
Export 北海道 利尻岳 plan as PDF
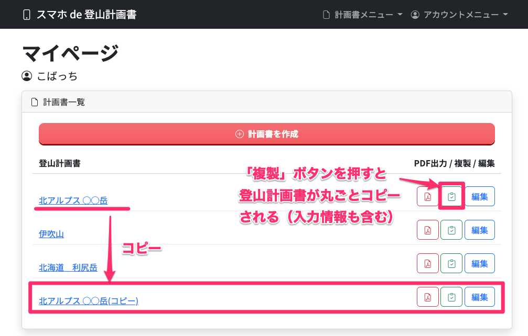(x=428, y=263)
